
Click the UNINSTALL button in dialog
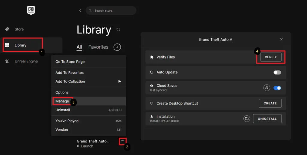(x=267, y=119)
